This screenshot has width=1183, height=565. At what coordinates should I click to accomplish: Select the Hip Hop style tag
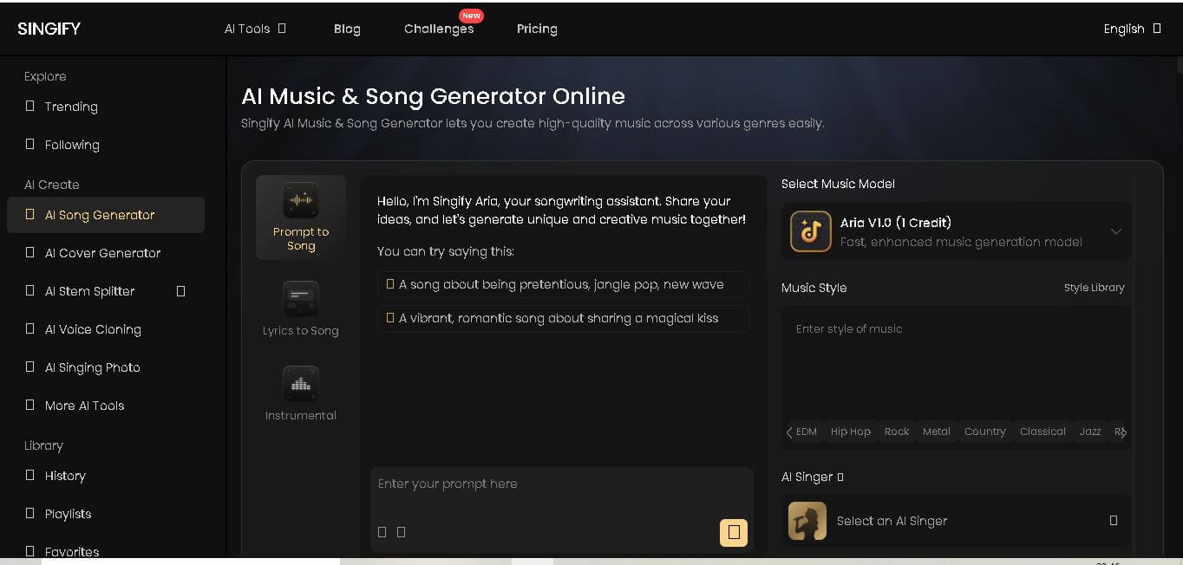pos(851,432)
